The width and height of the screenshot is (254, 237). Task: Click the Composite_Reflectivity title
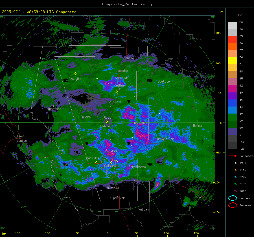pyautogui.click(x=127, y=4)
